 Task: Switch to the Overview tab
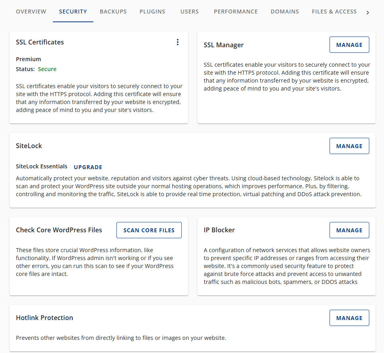[x=31, y=12]
